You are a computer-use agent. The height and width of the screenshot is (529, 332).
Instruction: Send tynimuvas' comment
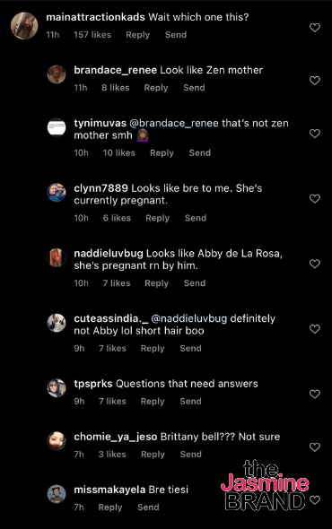200,152
